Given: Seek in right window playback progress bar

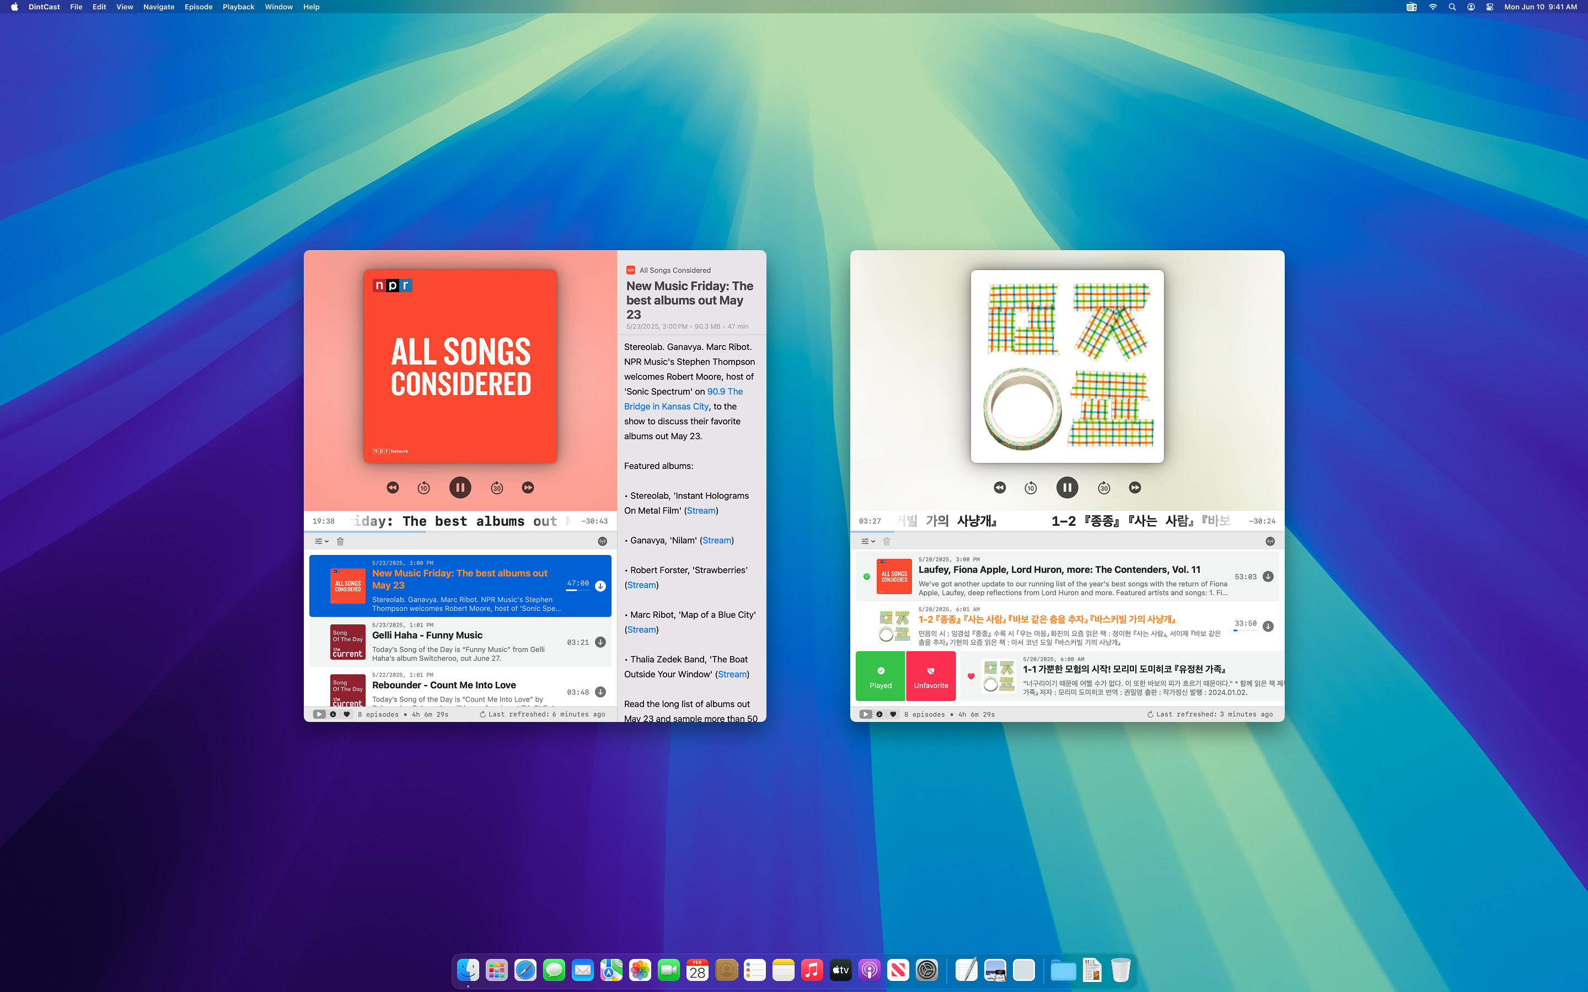Looking at the screenshot, I should tap(1067, 531).
